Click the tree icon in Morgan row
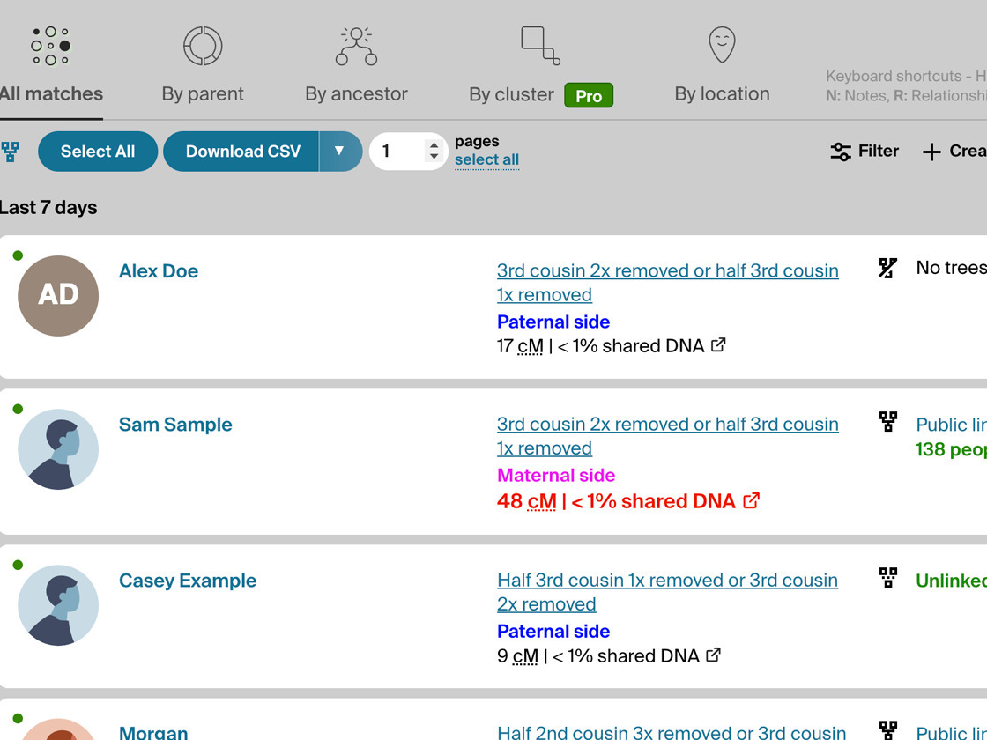The height and width of the screenshot is (740, 987). [888, 730]
